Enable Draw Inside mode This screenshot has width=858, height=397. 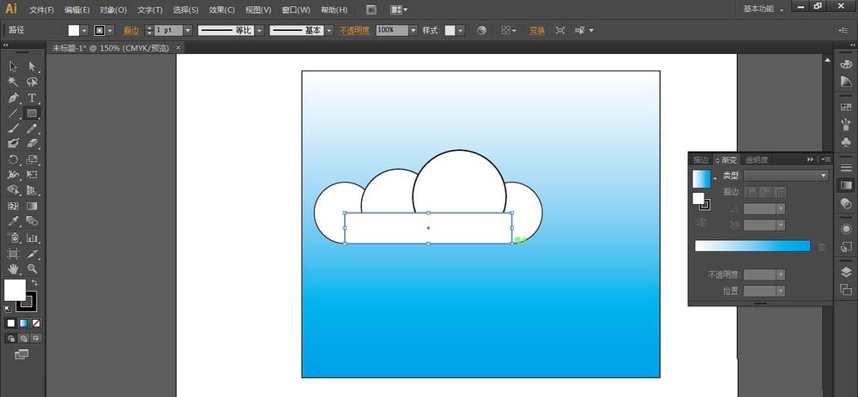click(36, 339)
